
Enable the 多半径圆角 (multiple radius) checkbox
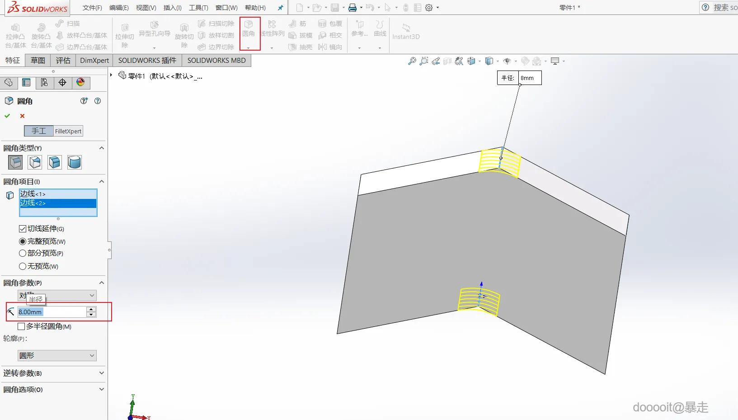coord(21,326)
